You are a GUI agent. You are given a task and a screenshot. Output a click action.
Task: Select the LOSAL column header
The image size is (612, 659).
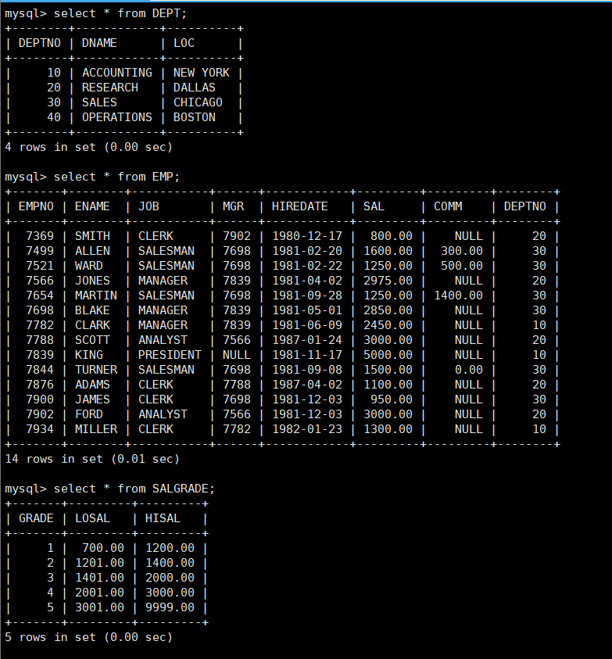click(x=92, y=518)
